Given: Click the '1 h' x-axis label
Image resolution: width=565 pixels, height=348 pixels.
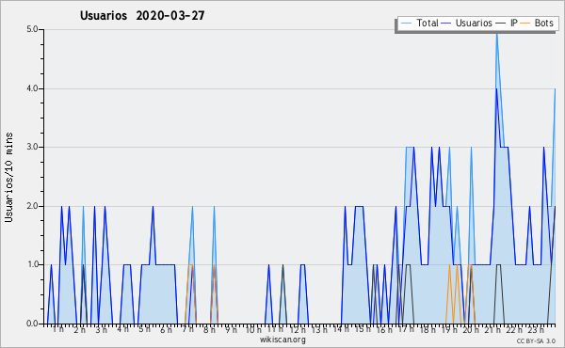Looking at the screenshot, I should tap(58, 329).
